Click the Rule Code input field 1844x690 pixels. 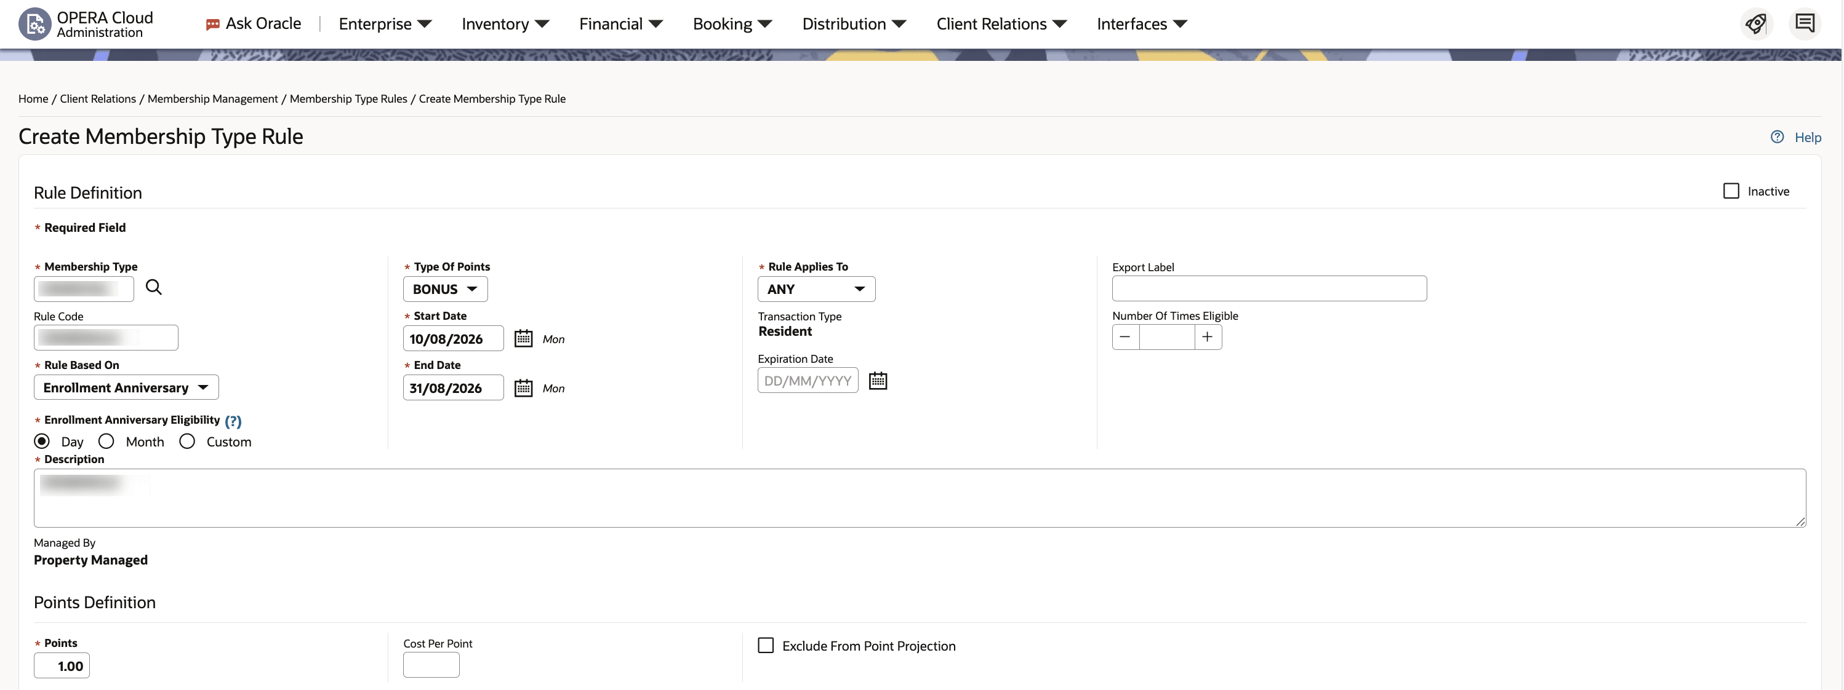[106, 338]
